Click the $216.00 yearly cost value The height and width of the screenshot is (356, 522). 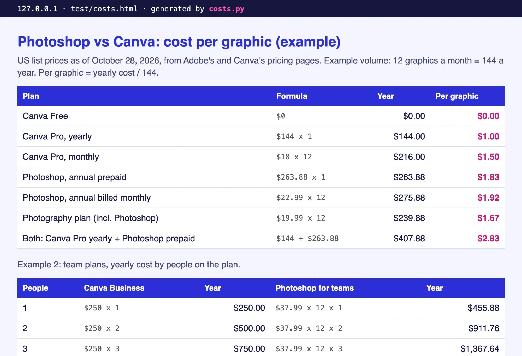pos(409,157)
